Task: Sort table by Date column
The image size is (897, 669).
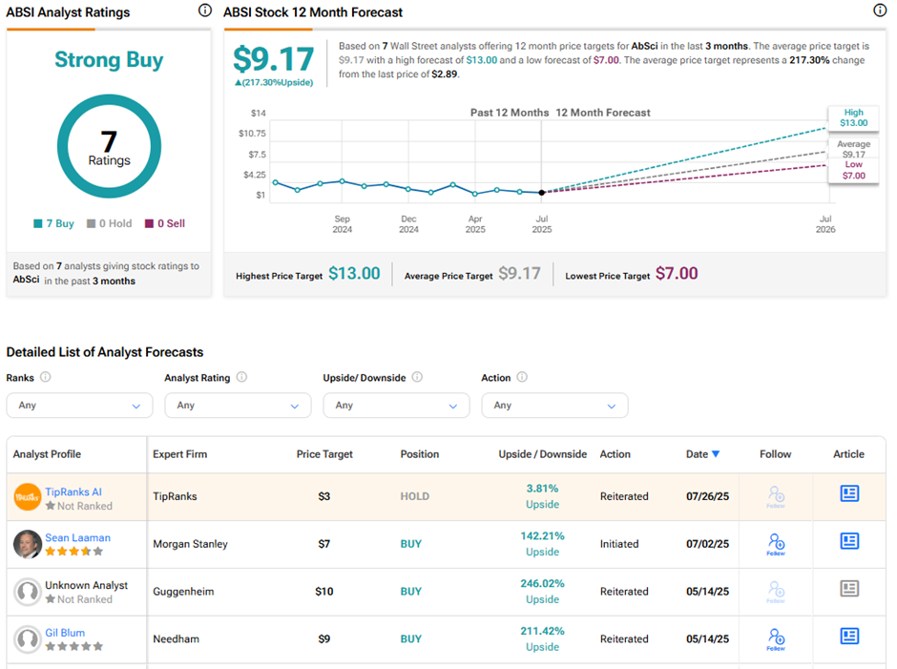Action: pyautogui.click(x=702, y=454)
